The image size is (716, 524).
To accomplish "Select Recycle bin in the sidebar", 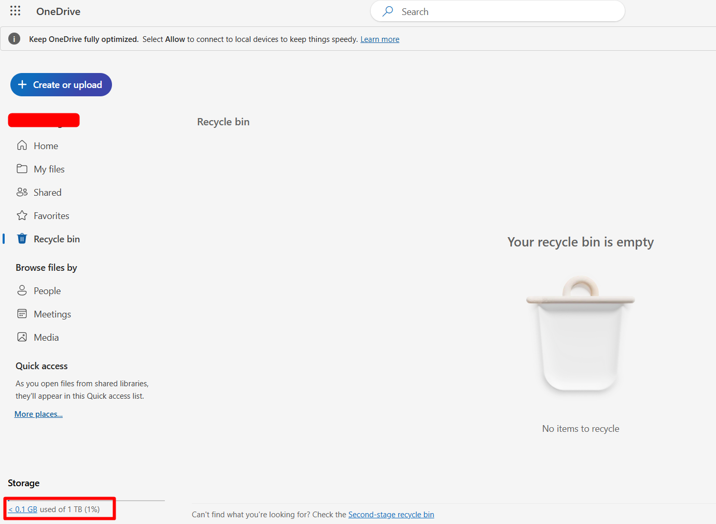I will pos(57,239).
